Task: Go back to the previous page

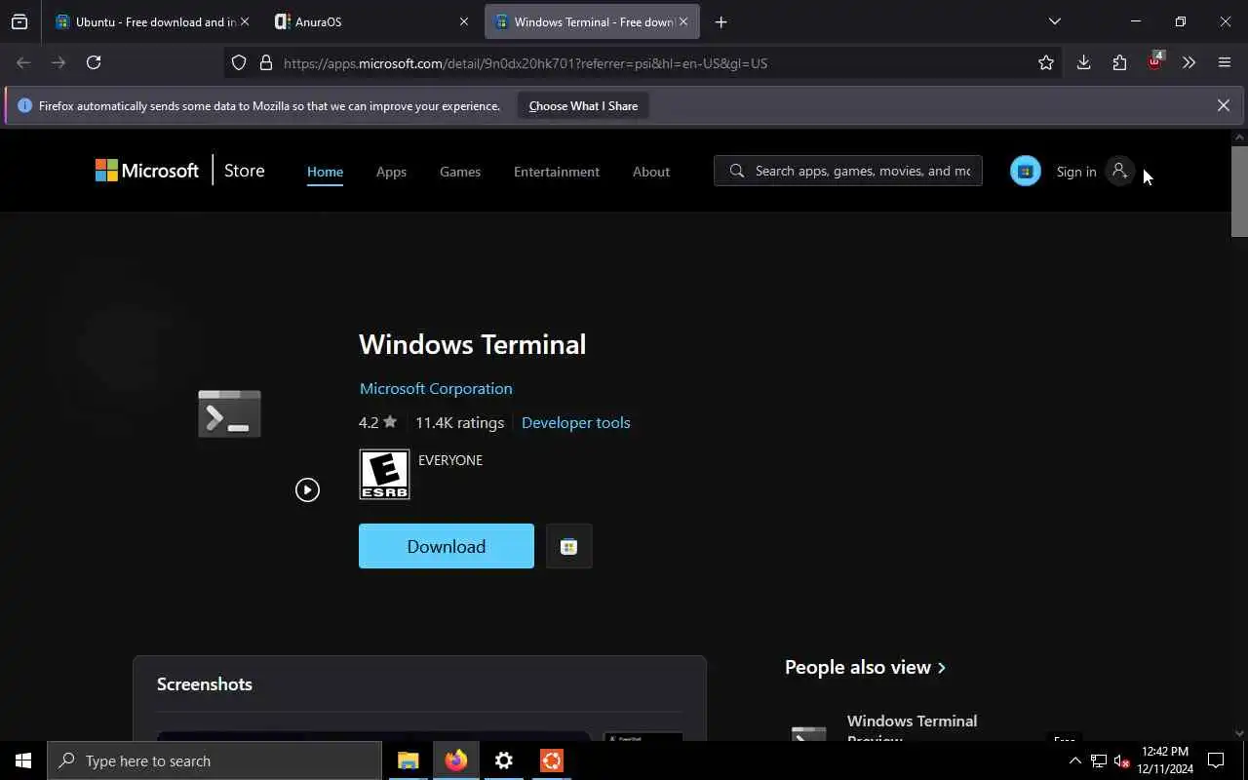Action: click(23, 62)
